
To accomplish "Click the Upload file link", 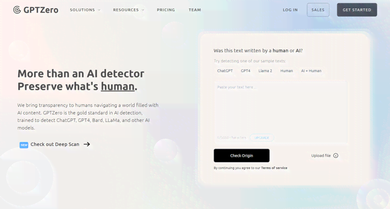I will coord(321,155).
